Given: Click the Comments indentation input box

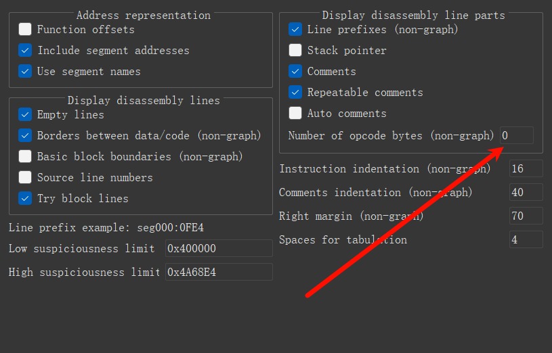Looking at the screenshot, I should pyautogui.click(x=526, y=192).
